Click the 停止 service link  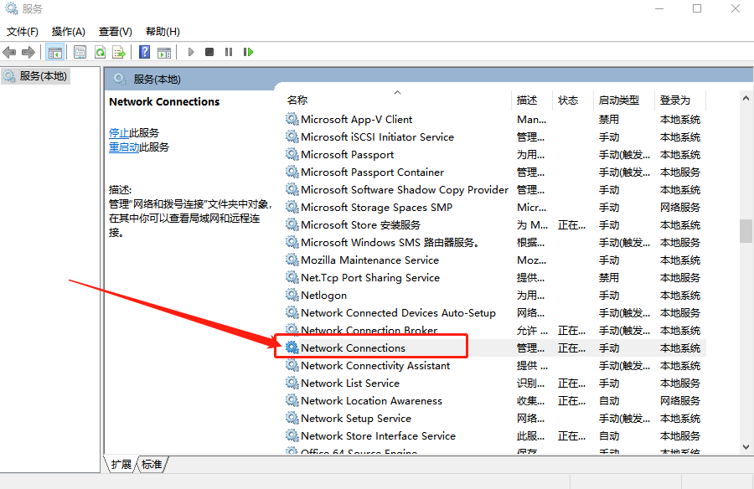(119, 132)
